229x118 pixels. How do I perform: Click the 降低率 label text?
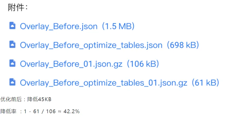[8, 112]
